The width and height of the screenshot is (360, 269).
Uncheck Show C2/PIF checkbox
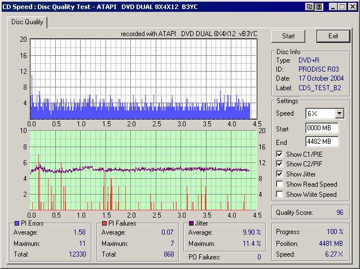(x=280, y=164)
